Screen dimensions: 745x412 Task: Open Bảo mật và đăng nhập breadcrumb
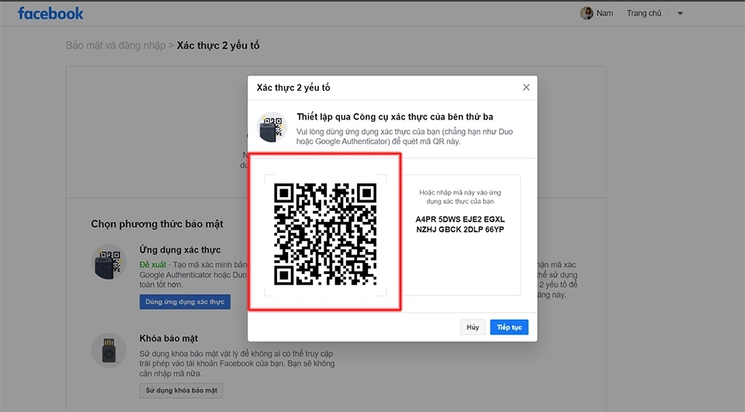tap(116, 46)
